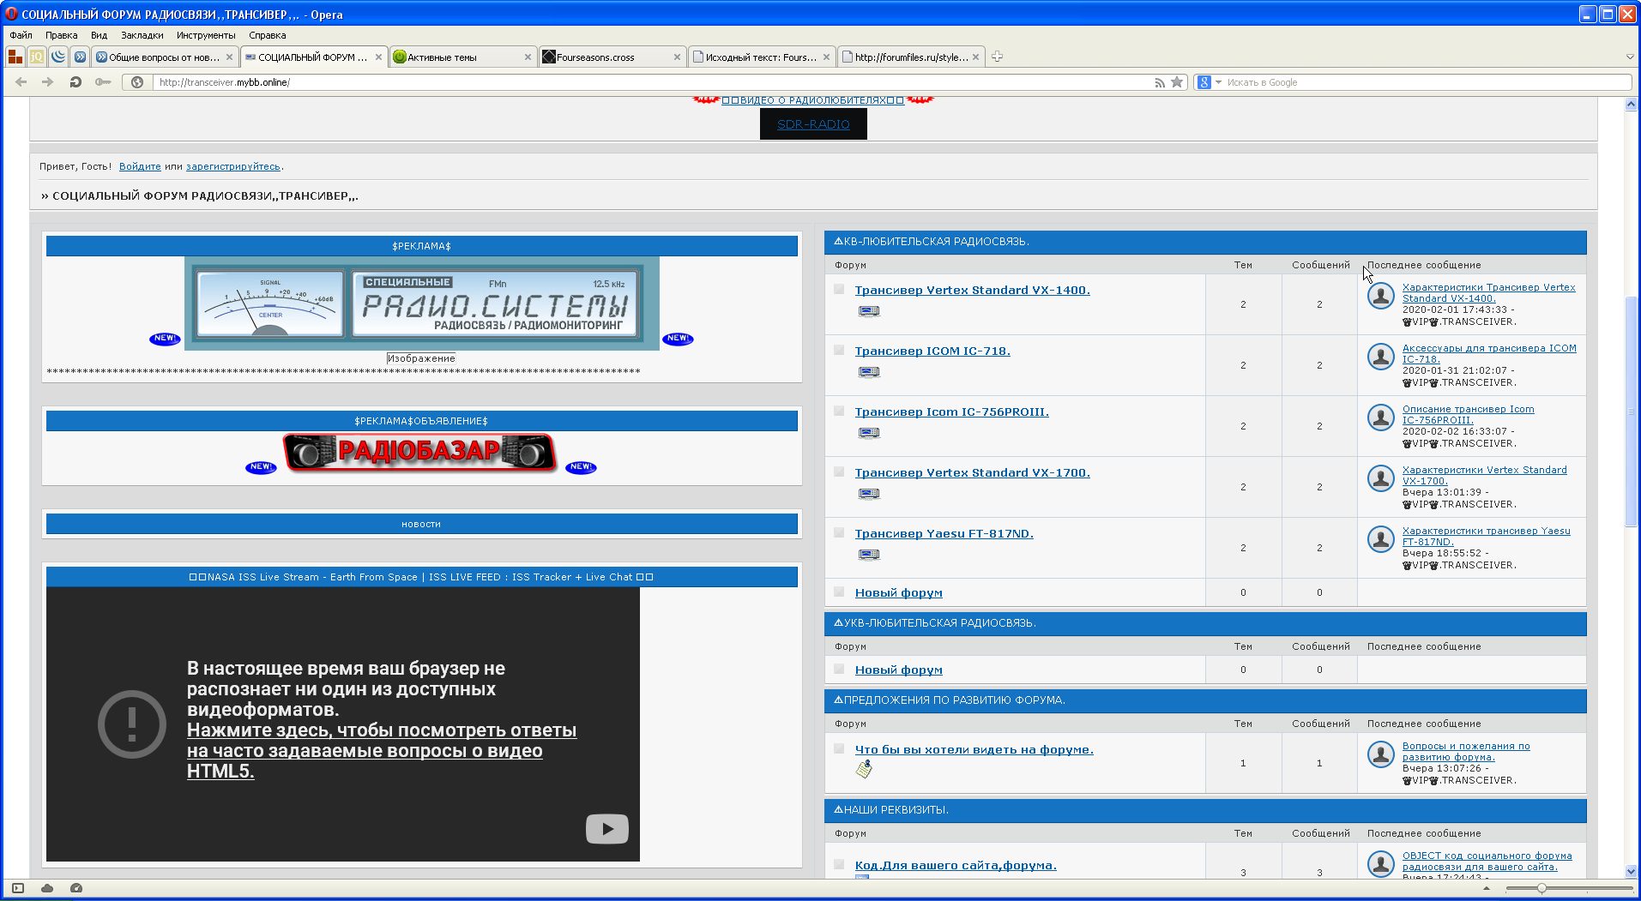Screen dimensions: 1641x901
Task: Focus the address bar URL field
Action: [x=652, y=82]
